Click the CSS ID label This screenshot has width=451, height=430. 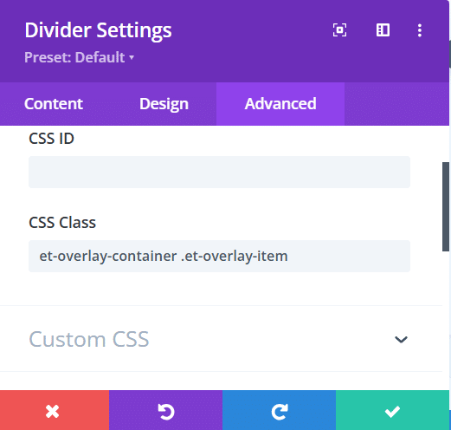(x=51, y=139)
